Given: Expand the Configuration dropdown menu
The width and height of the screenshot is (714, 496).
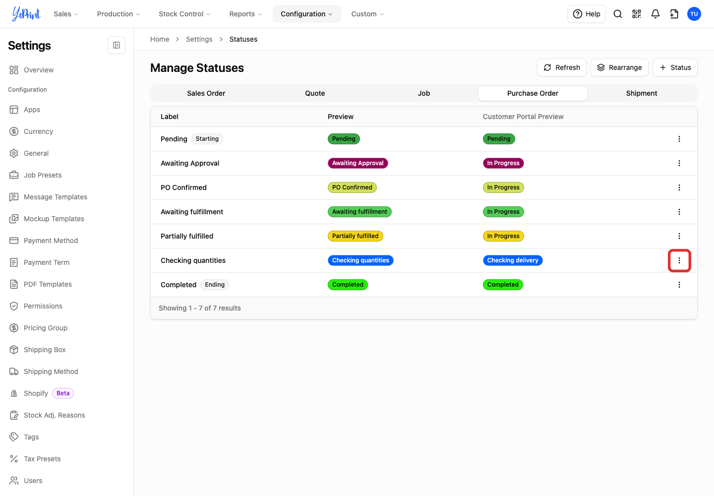Looking at the screenshot, I should tap(306, 14).
